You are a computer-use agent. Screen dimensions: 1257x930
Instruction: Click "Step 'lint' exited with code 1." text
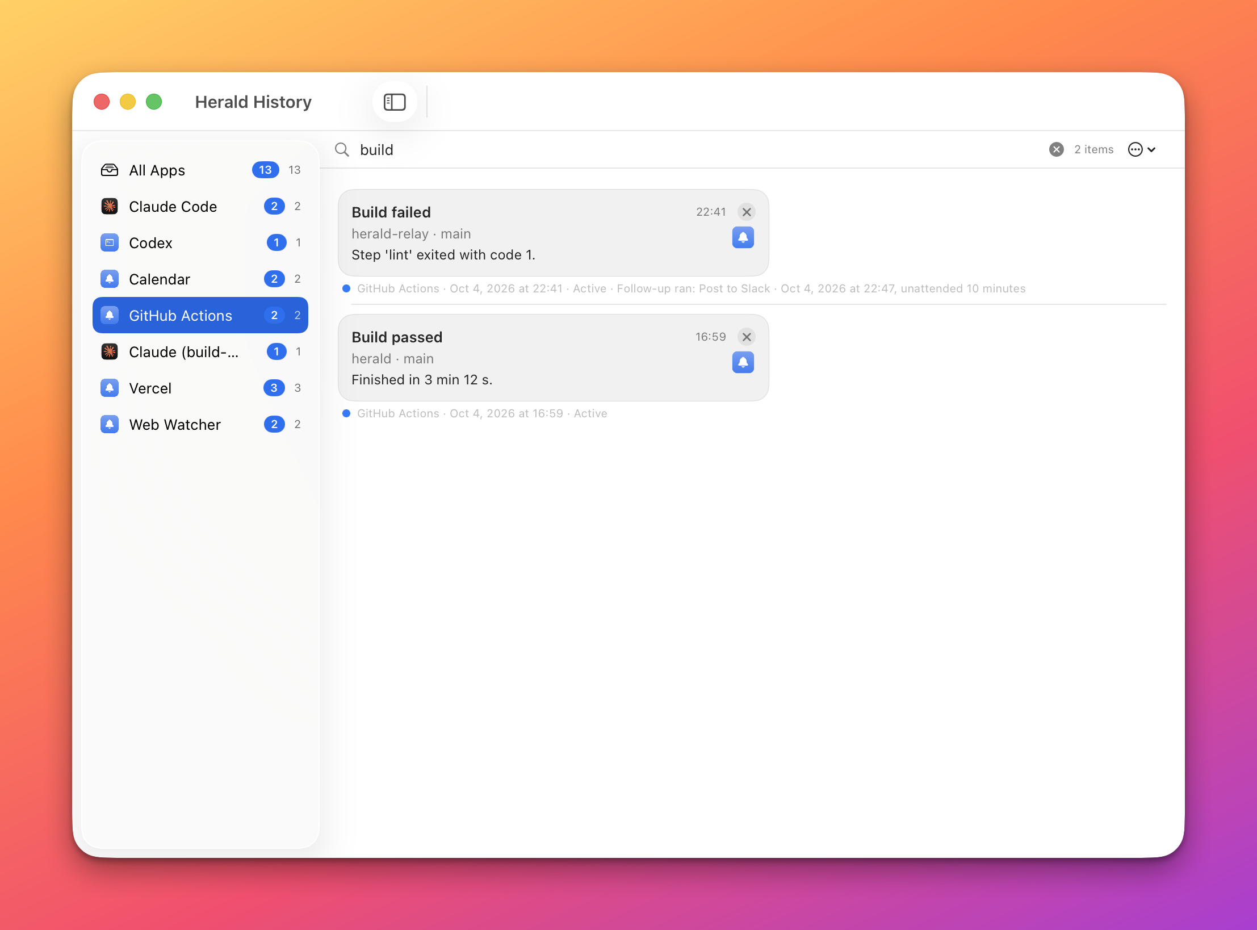tap(443, 255)
